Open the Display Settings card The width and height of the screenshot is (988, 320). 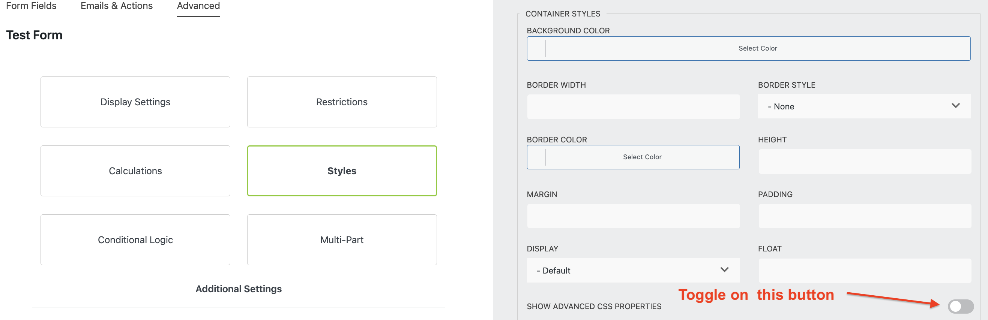[135, 102]
